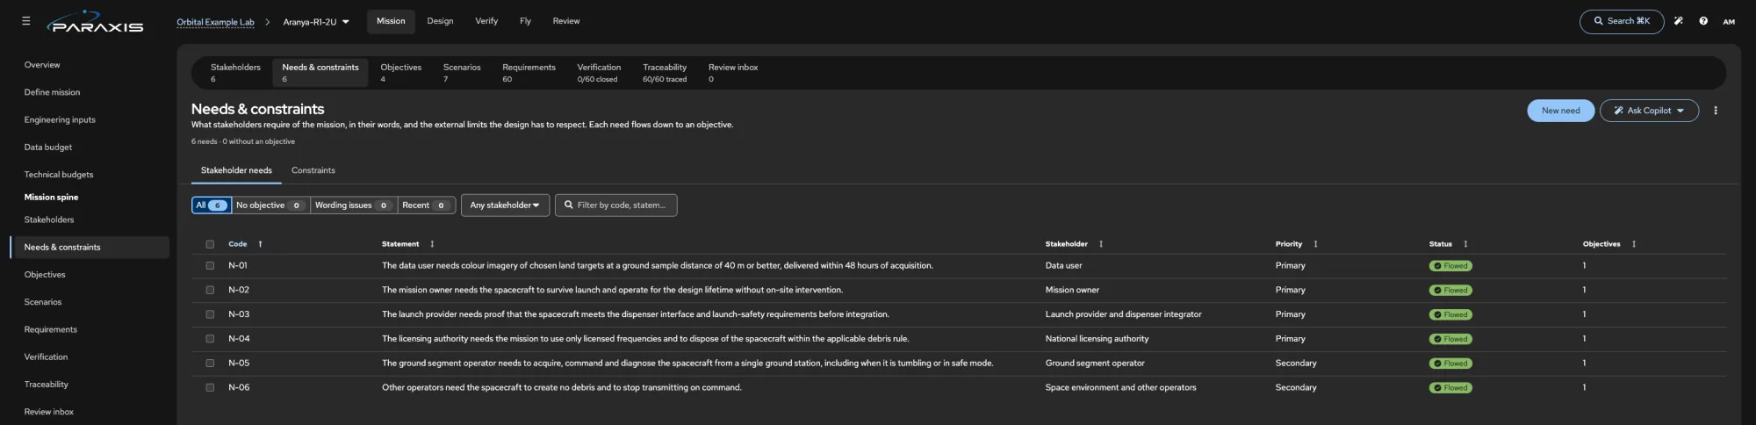Check the N-04 row checkbox
The height and width of the screenshot is (425, 1756).
click(210, 339)
